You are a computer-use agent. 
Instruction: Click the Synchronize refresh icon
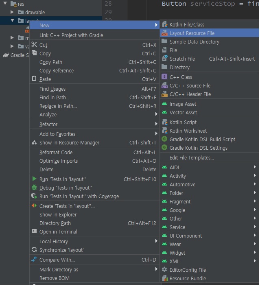pos(34,250)
